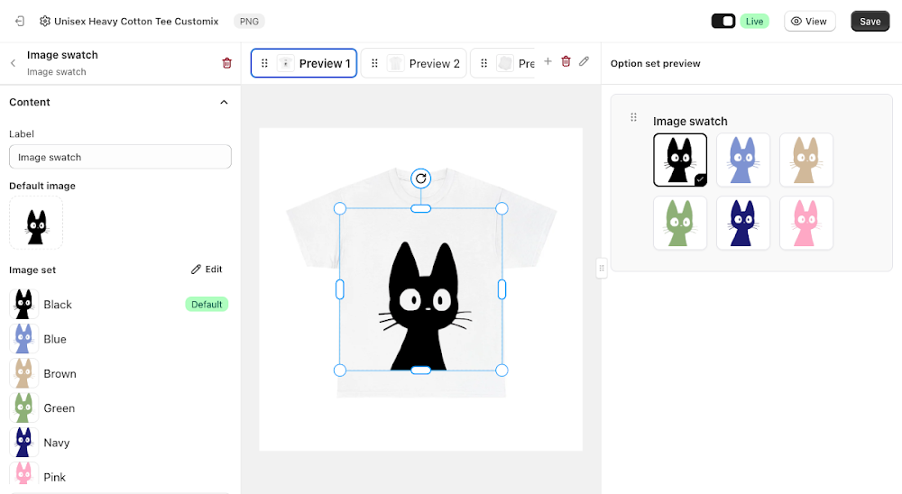Click the Image swatch panel heading
The image size is (902, 494).
(63, 55)
